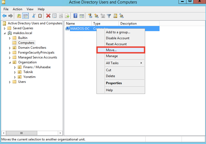The image size is (206, 144).
Task: Click the Create new organizational unit icon
Action: pos(103,16)
